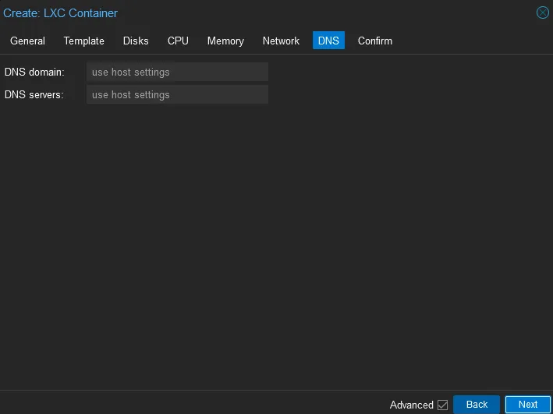Open the Memory tab
This screenshot has width=553, height=414.
[x=225, y=41]
